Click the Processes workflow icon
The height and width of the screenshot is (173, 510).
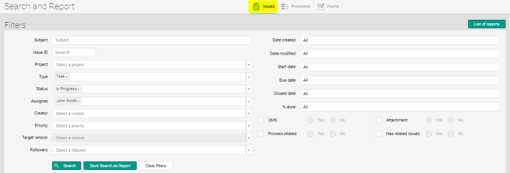click(285, 7)
